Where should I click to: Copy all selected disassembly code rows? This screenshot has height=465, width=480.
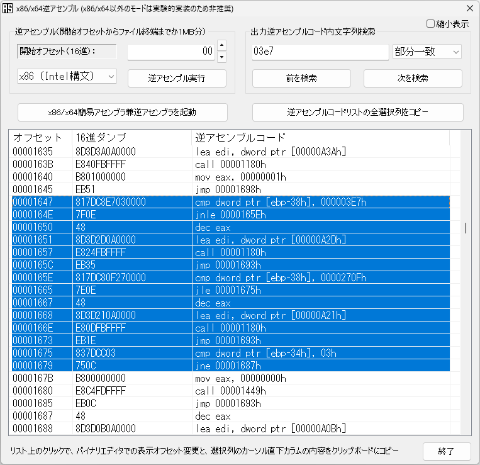[x=357, y=112]
